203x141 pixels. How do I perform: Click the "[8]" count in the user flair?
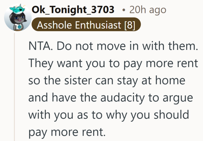[130, 25]
